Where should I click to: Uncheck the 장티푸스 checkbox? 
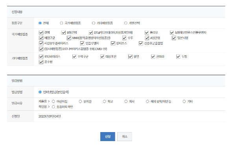[x=113, y=44]
